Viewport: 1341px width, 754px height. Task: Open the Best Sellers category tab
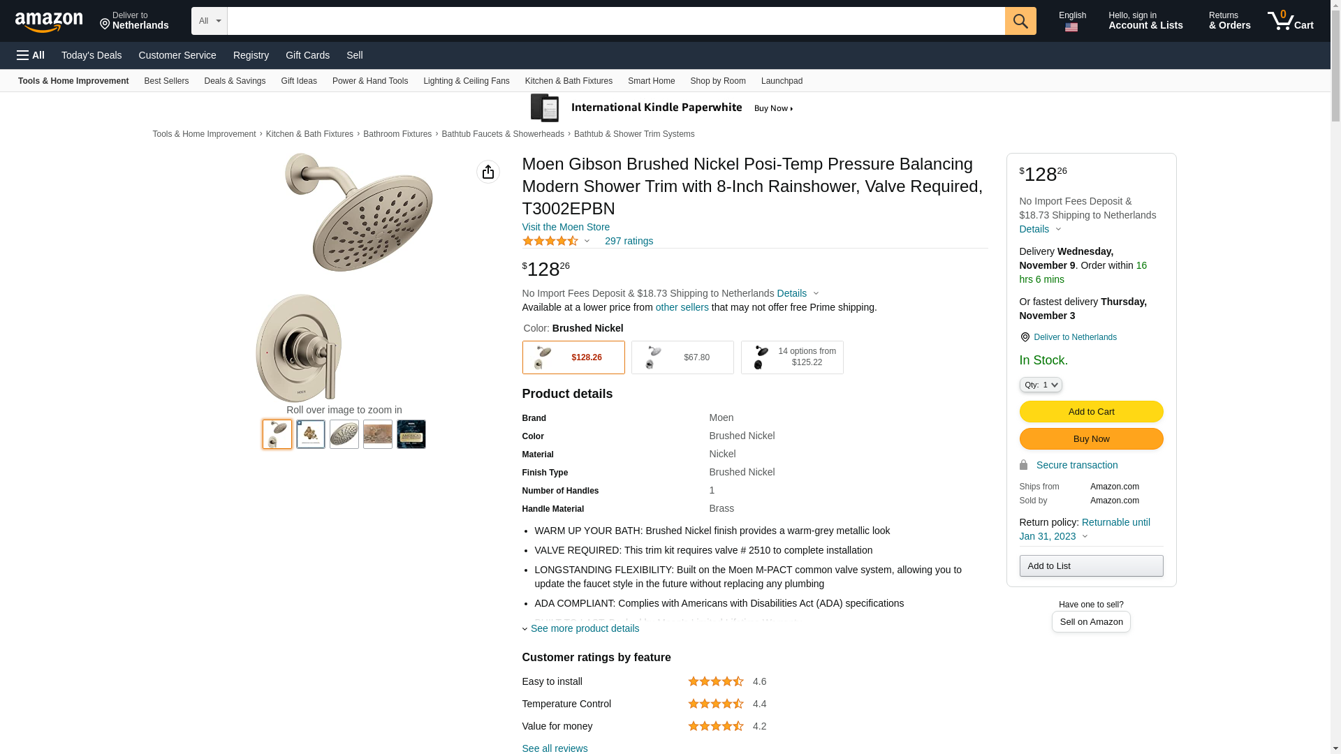(166, 81)
